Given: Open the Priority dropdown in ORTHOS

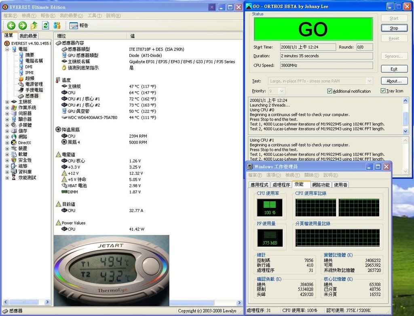Looking at the screenshot, I should click(x=281, y=91).
